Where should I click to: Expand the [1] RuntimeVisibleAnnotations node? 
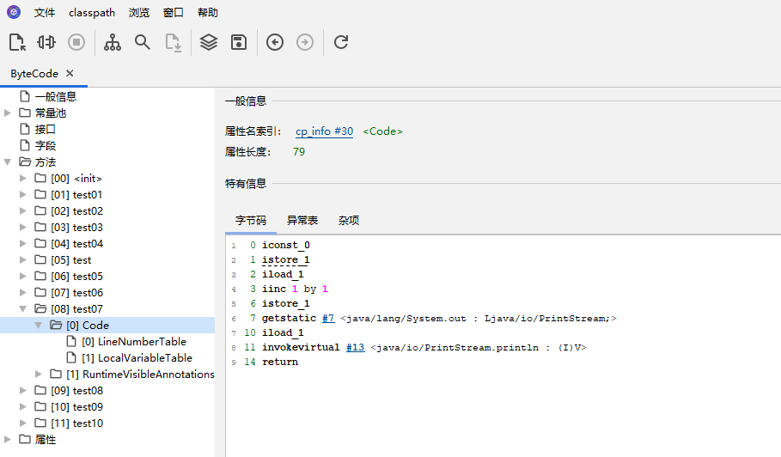39,374
